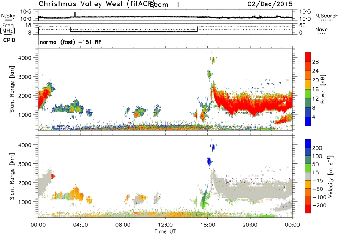Click the '12:00' time axis tick label

click(165, 225)
